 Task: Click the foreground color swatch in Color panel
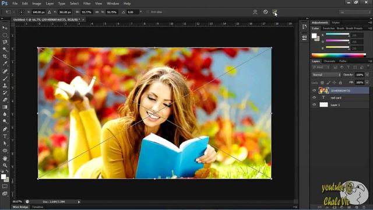314,36
